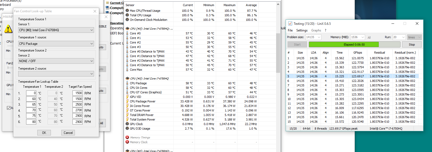Open the LinX times unit dropdown
The image size is (432, 152).
click(x=414, y=37)
